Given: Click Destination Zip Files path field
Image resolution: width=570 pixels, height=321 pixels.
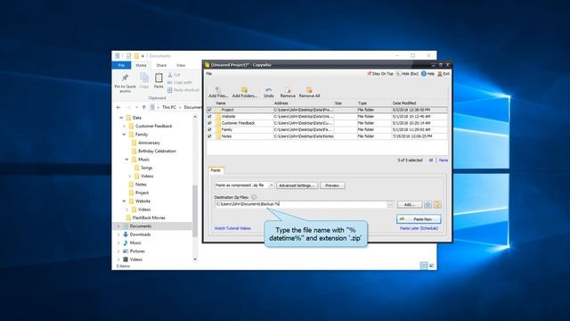Looking at the screenshot, I should 301,204.
